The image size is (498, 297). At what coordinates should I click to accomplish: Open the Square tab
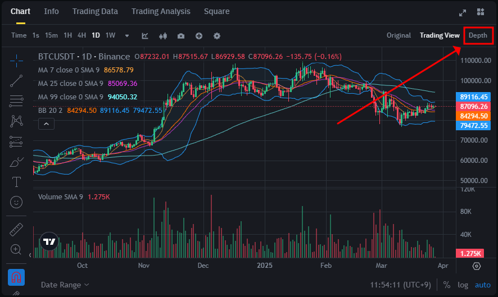(x=216, y=11)
